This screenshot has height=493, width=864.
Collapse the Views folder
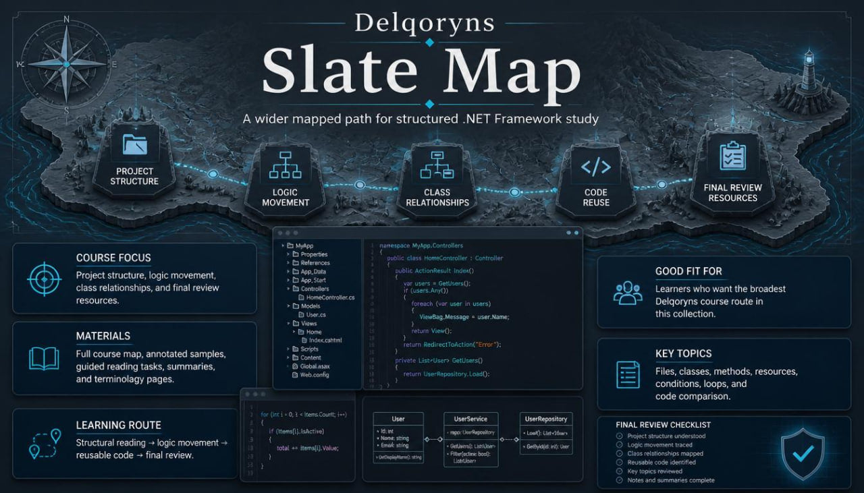coord(288,324)
